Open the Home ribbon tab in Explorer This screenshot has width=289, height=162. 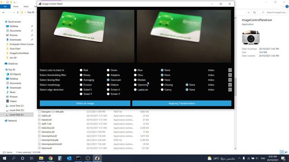[16, 6]
